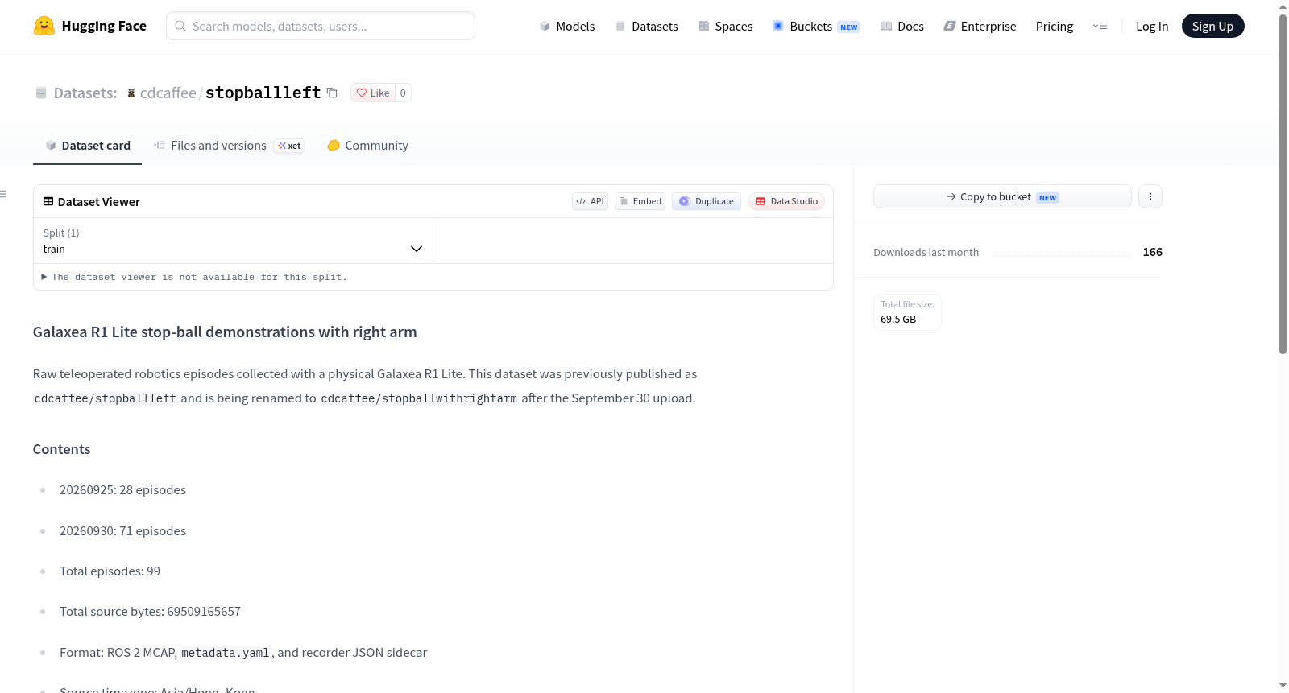Copy dataset name with the copy icon

[332, 93]
